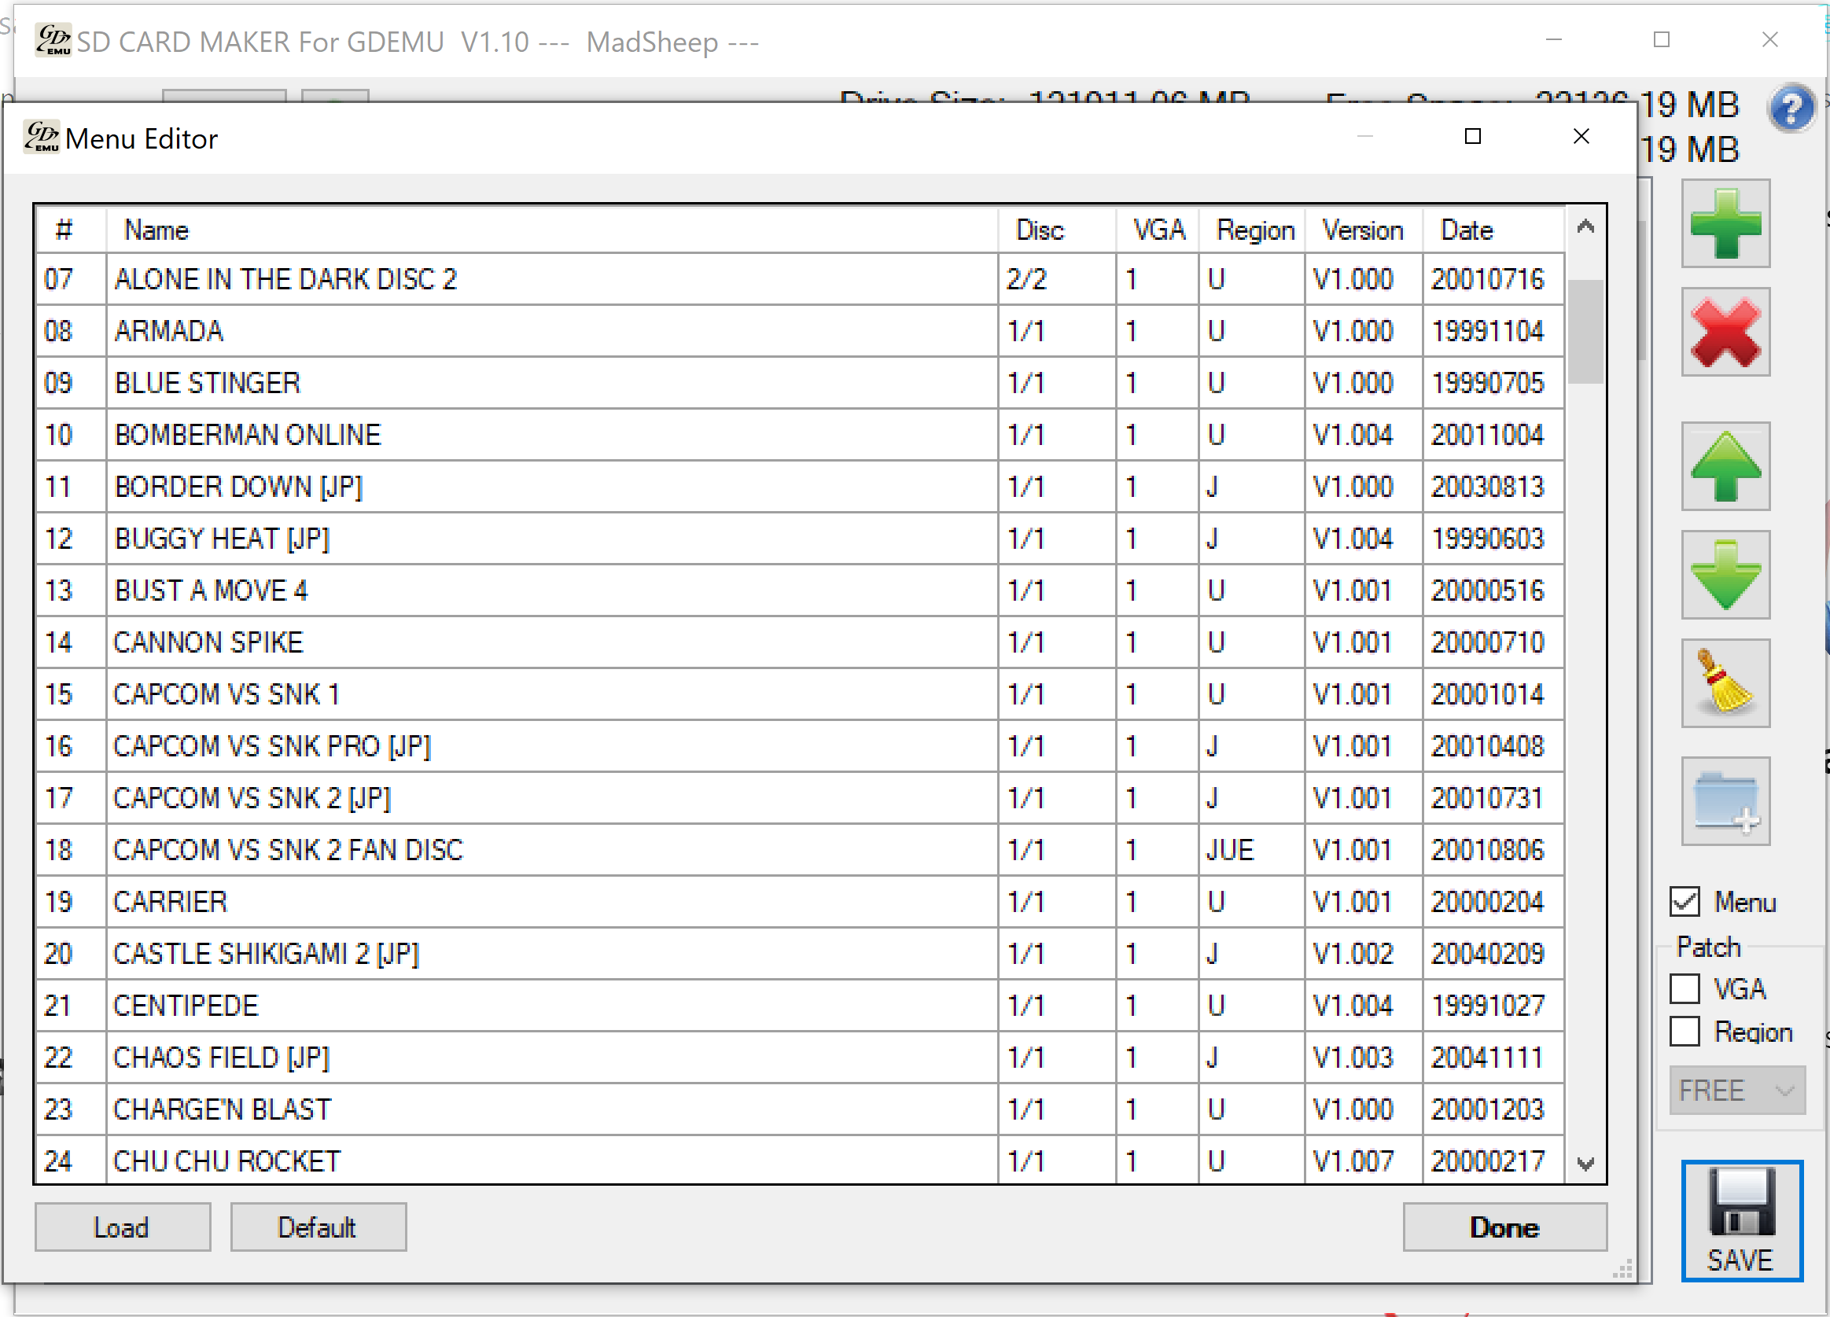Open help with blue question mark icon

coord(1791,108)
